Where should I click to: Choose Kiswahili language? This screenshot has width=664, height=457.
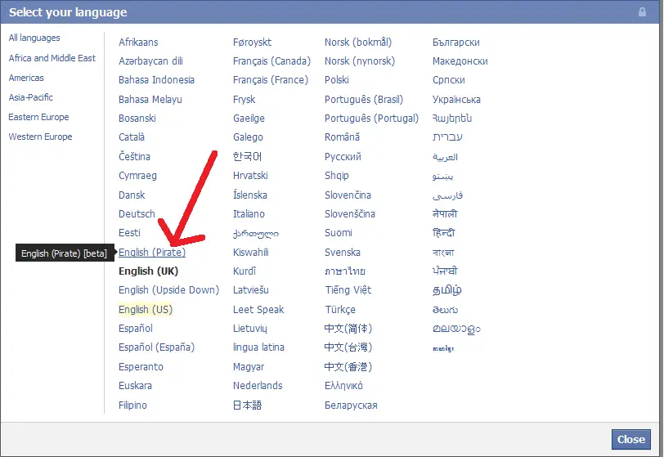[x=251, y=253]
